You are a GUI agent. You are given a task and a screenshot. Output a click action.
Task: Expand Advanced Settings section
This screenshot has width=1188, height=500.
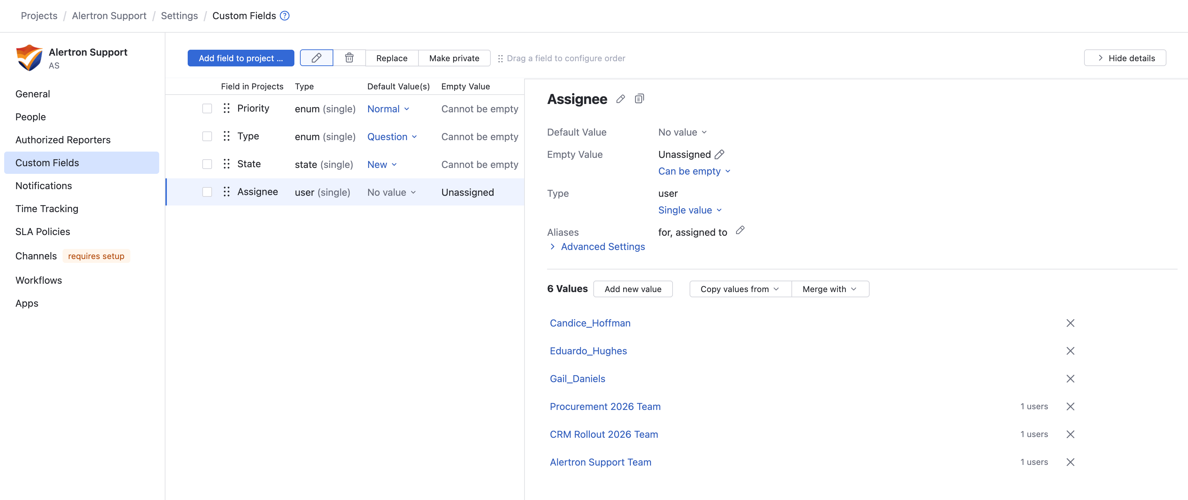[598, 247]
